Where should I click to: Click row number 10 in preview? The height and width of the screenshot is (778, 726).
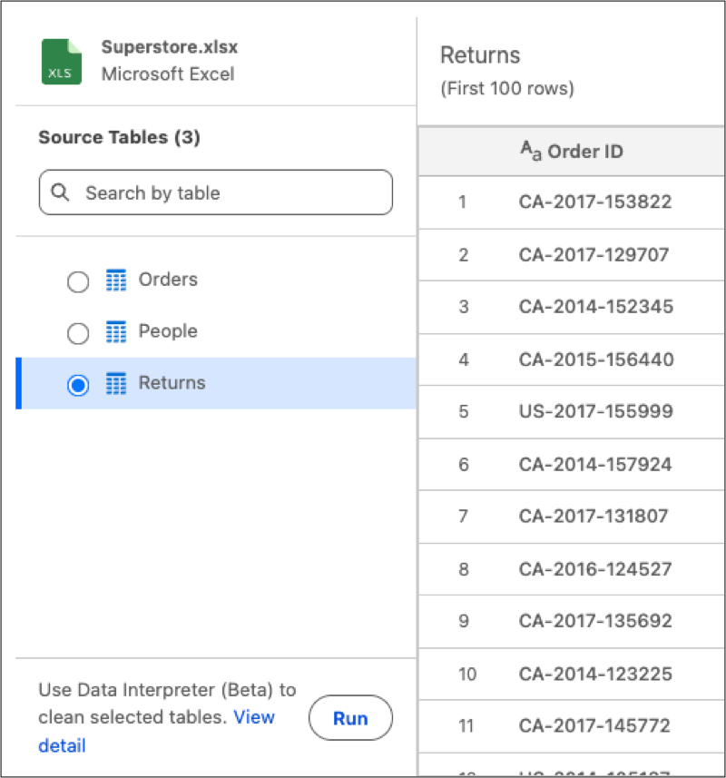click(467, 675)
